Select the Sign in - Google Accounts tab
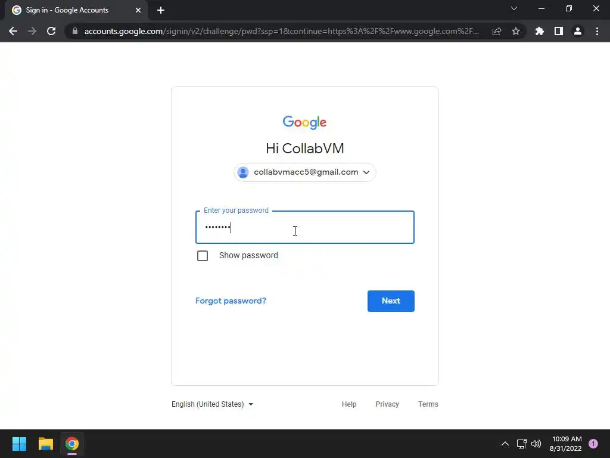Screen dimensions: 610x458 coord(76,10)
